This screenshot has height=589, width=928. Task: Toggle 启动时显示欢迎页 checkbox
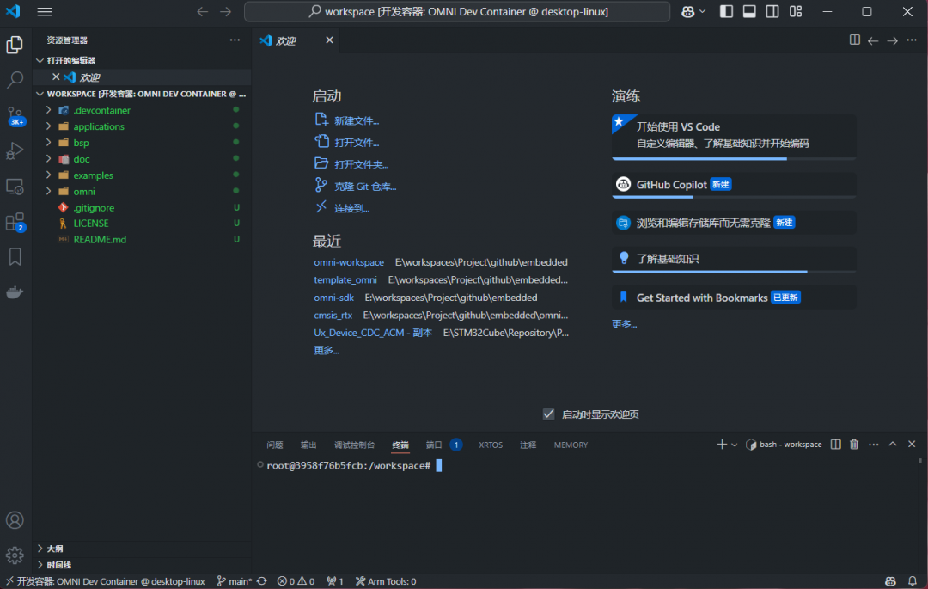tap(548, 414)
